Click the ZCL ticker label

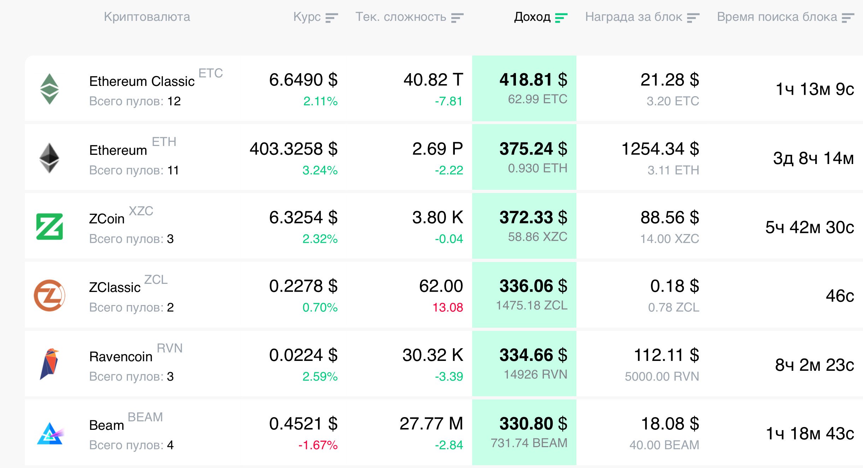click(x=156, y=280)
